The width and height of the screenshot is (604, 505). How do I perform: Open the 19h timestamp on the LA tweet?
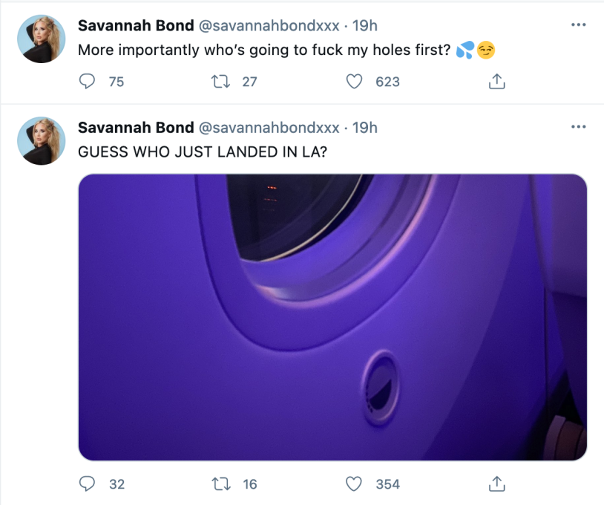click(364, 128)
